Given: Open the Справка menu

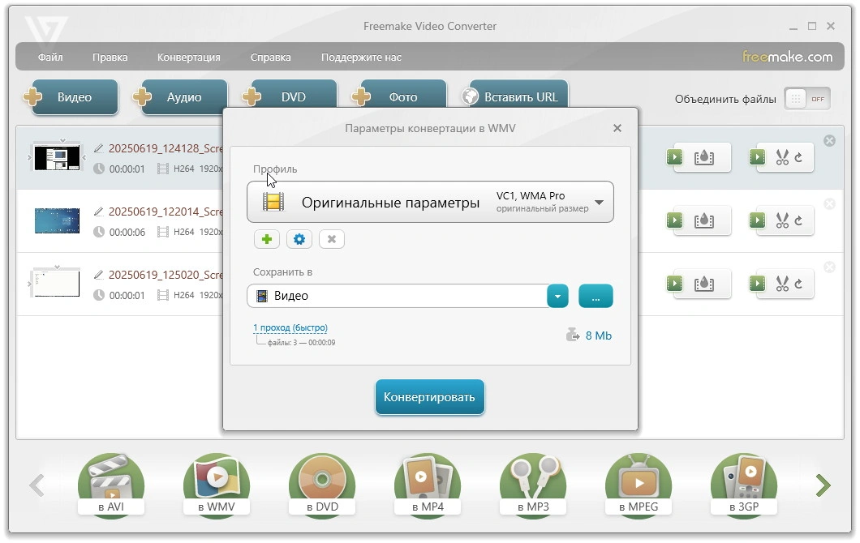Looking at the screenshot, I should (270, 57).
